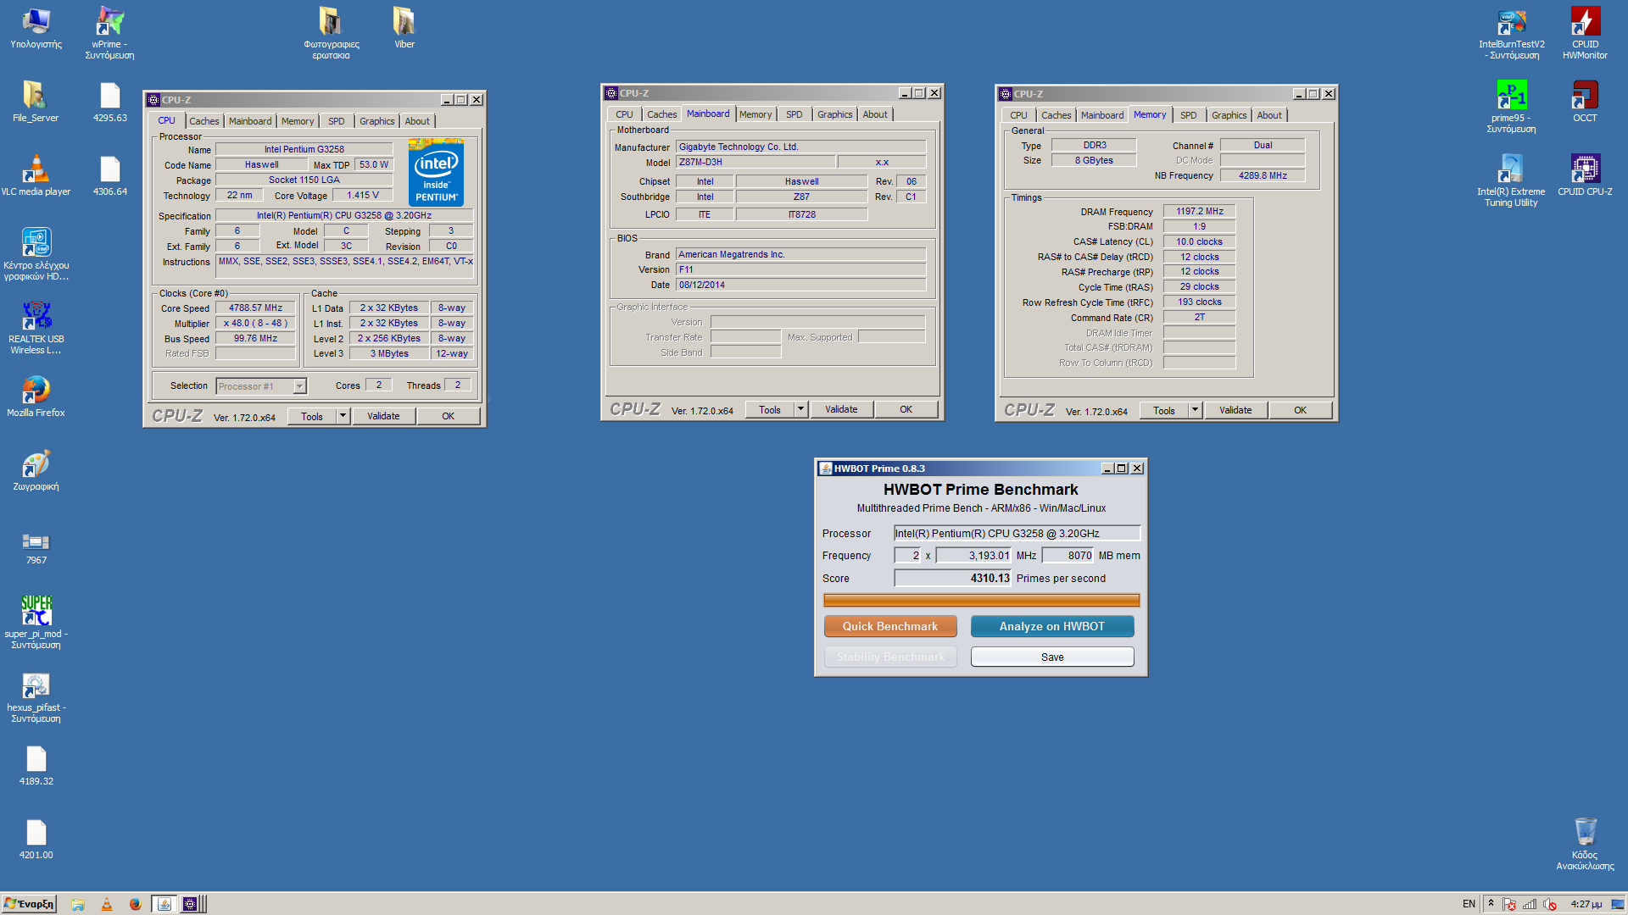
Task: Expand hidden system tray icons arrow
Action: [1491, 903]
